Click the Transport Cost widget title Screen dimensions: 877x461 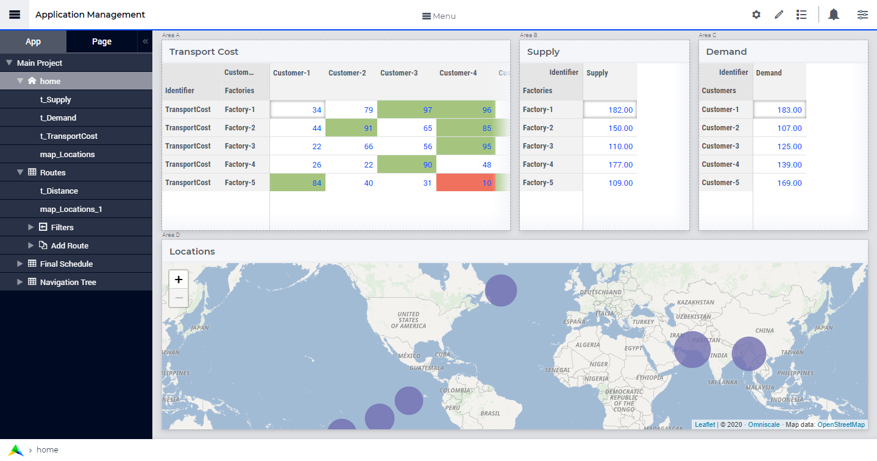204,52
